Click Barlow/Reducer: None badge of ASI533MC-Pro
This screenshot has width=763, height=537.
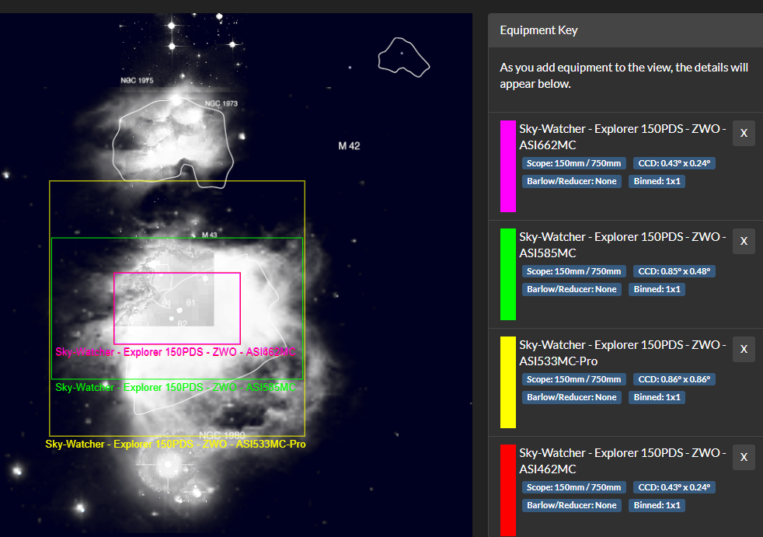pyautogui.click(x=571, y=397)
